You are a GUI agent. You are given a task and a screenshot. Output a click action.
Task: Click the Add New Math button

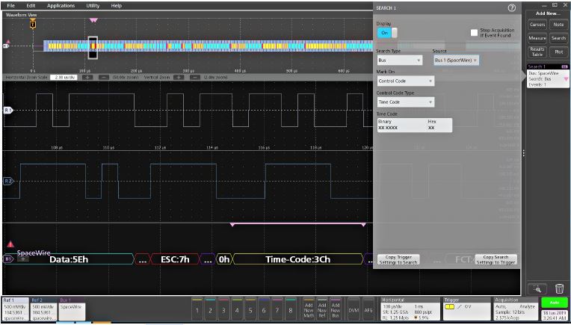308,308
